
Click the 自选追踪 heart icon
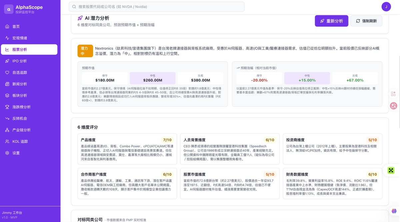[x=7, y=73]
